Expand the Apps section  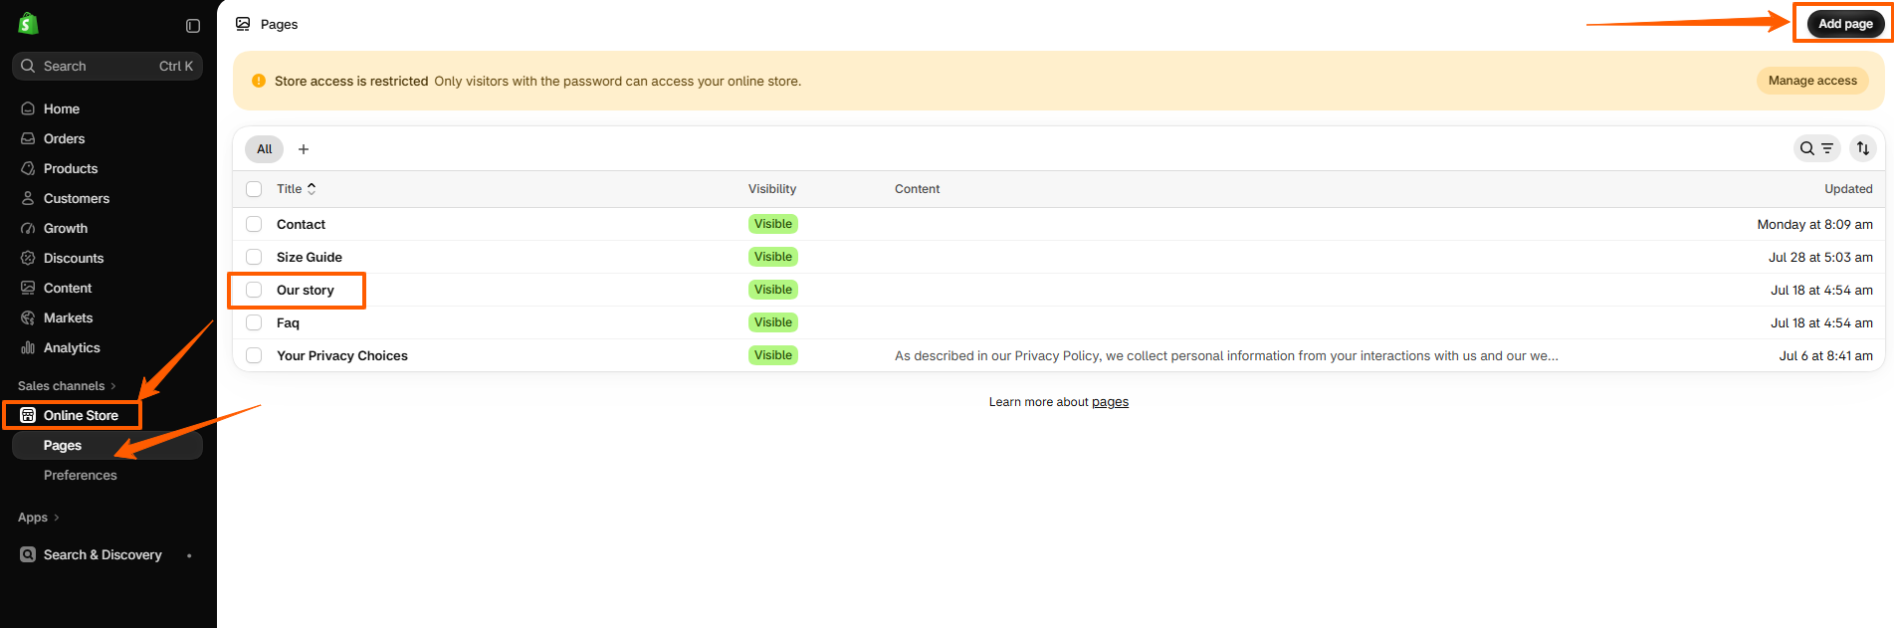[39, 518]
